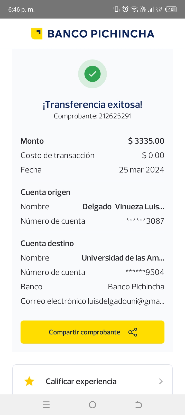
Task: Tap the battery level indicator
Action: [x=171, y=10]
